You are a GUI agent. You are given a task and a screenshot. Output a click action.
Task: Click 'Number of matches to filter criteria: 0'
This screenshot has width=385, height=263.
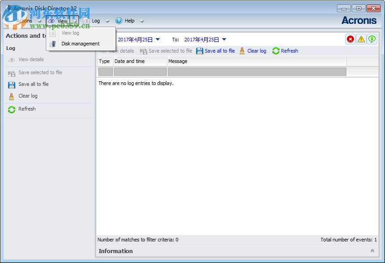click(x=138, y=240)
